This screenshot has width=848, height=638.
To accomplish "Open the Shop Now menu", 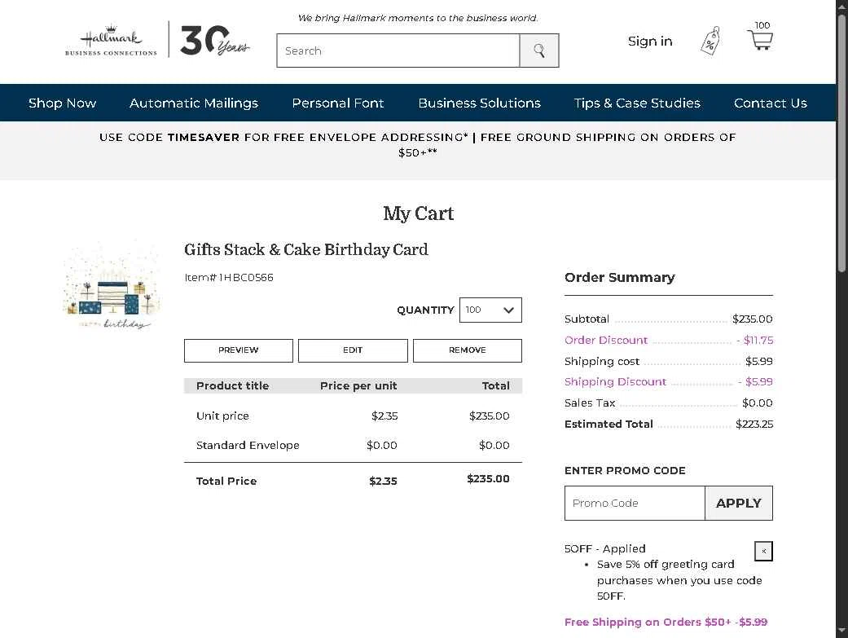I will point(62,103).
